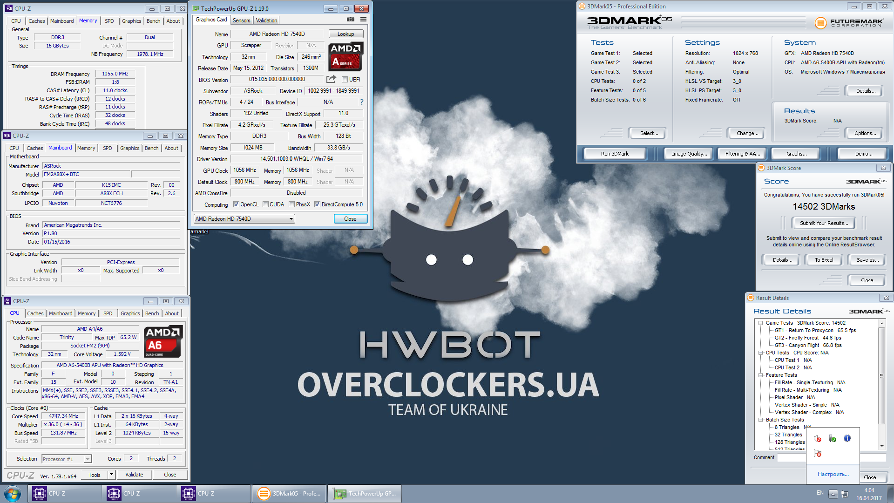Viewport: 894px width, 503px height.
Task: Collapse the CPU Tests tree node
Action: point(760,353)
